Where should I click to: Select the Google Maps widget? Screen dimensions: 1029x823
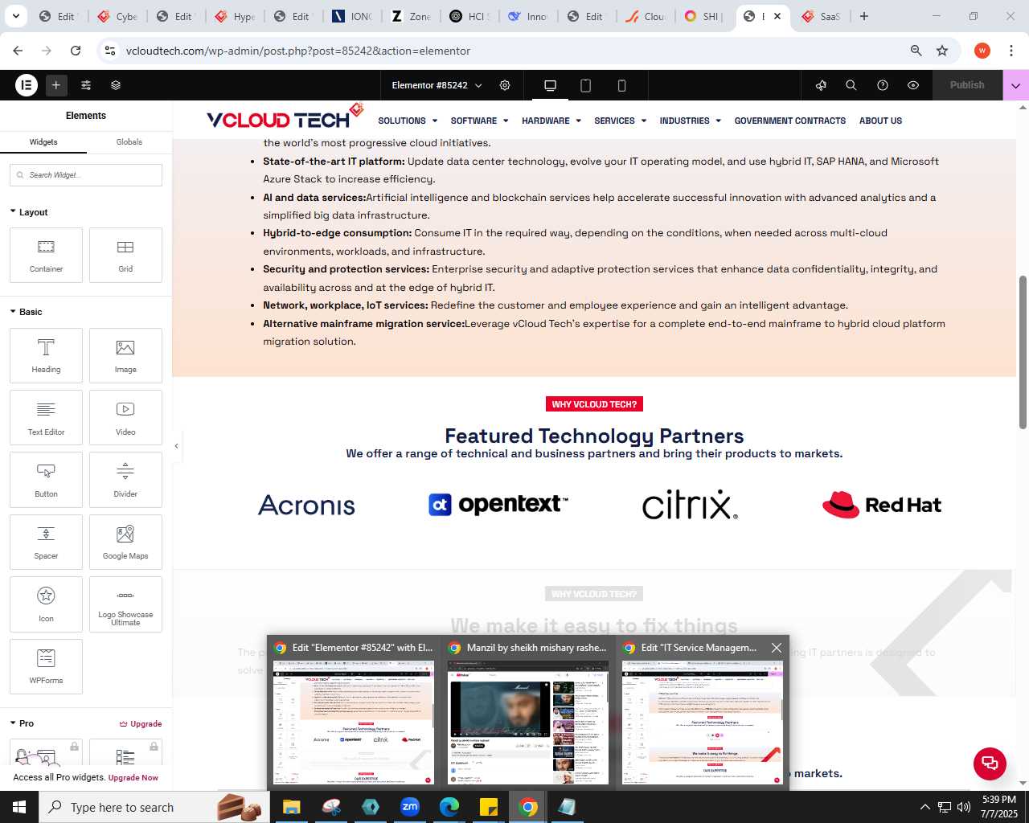(125, 542)
